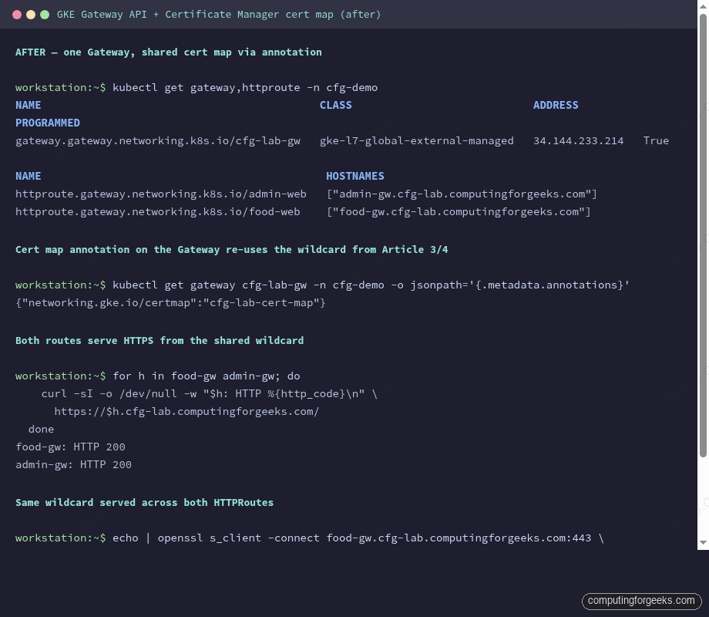Click the food-gw: HTTP 200 result line

[x=69, y=447]
